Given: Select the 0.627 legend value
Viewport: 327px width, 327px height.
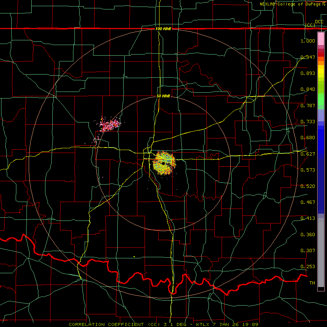Looking at the screenshot, I should tap(308, 154).
